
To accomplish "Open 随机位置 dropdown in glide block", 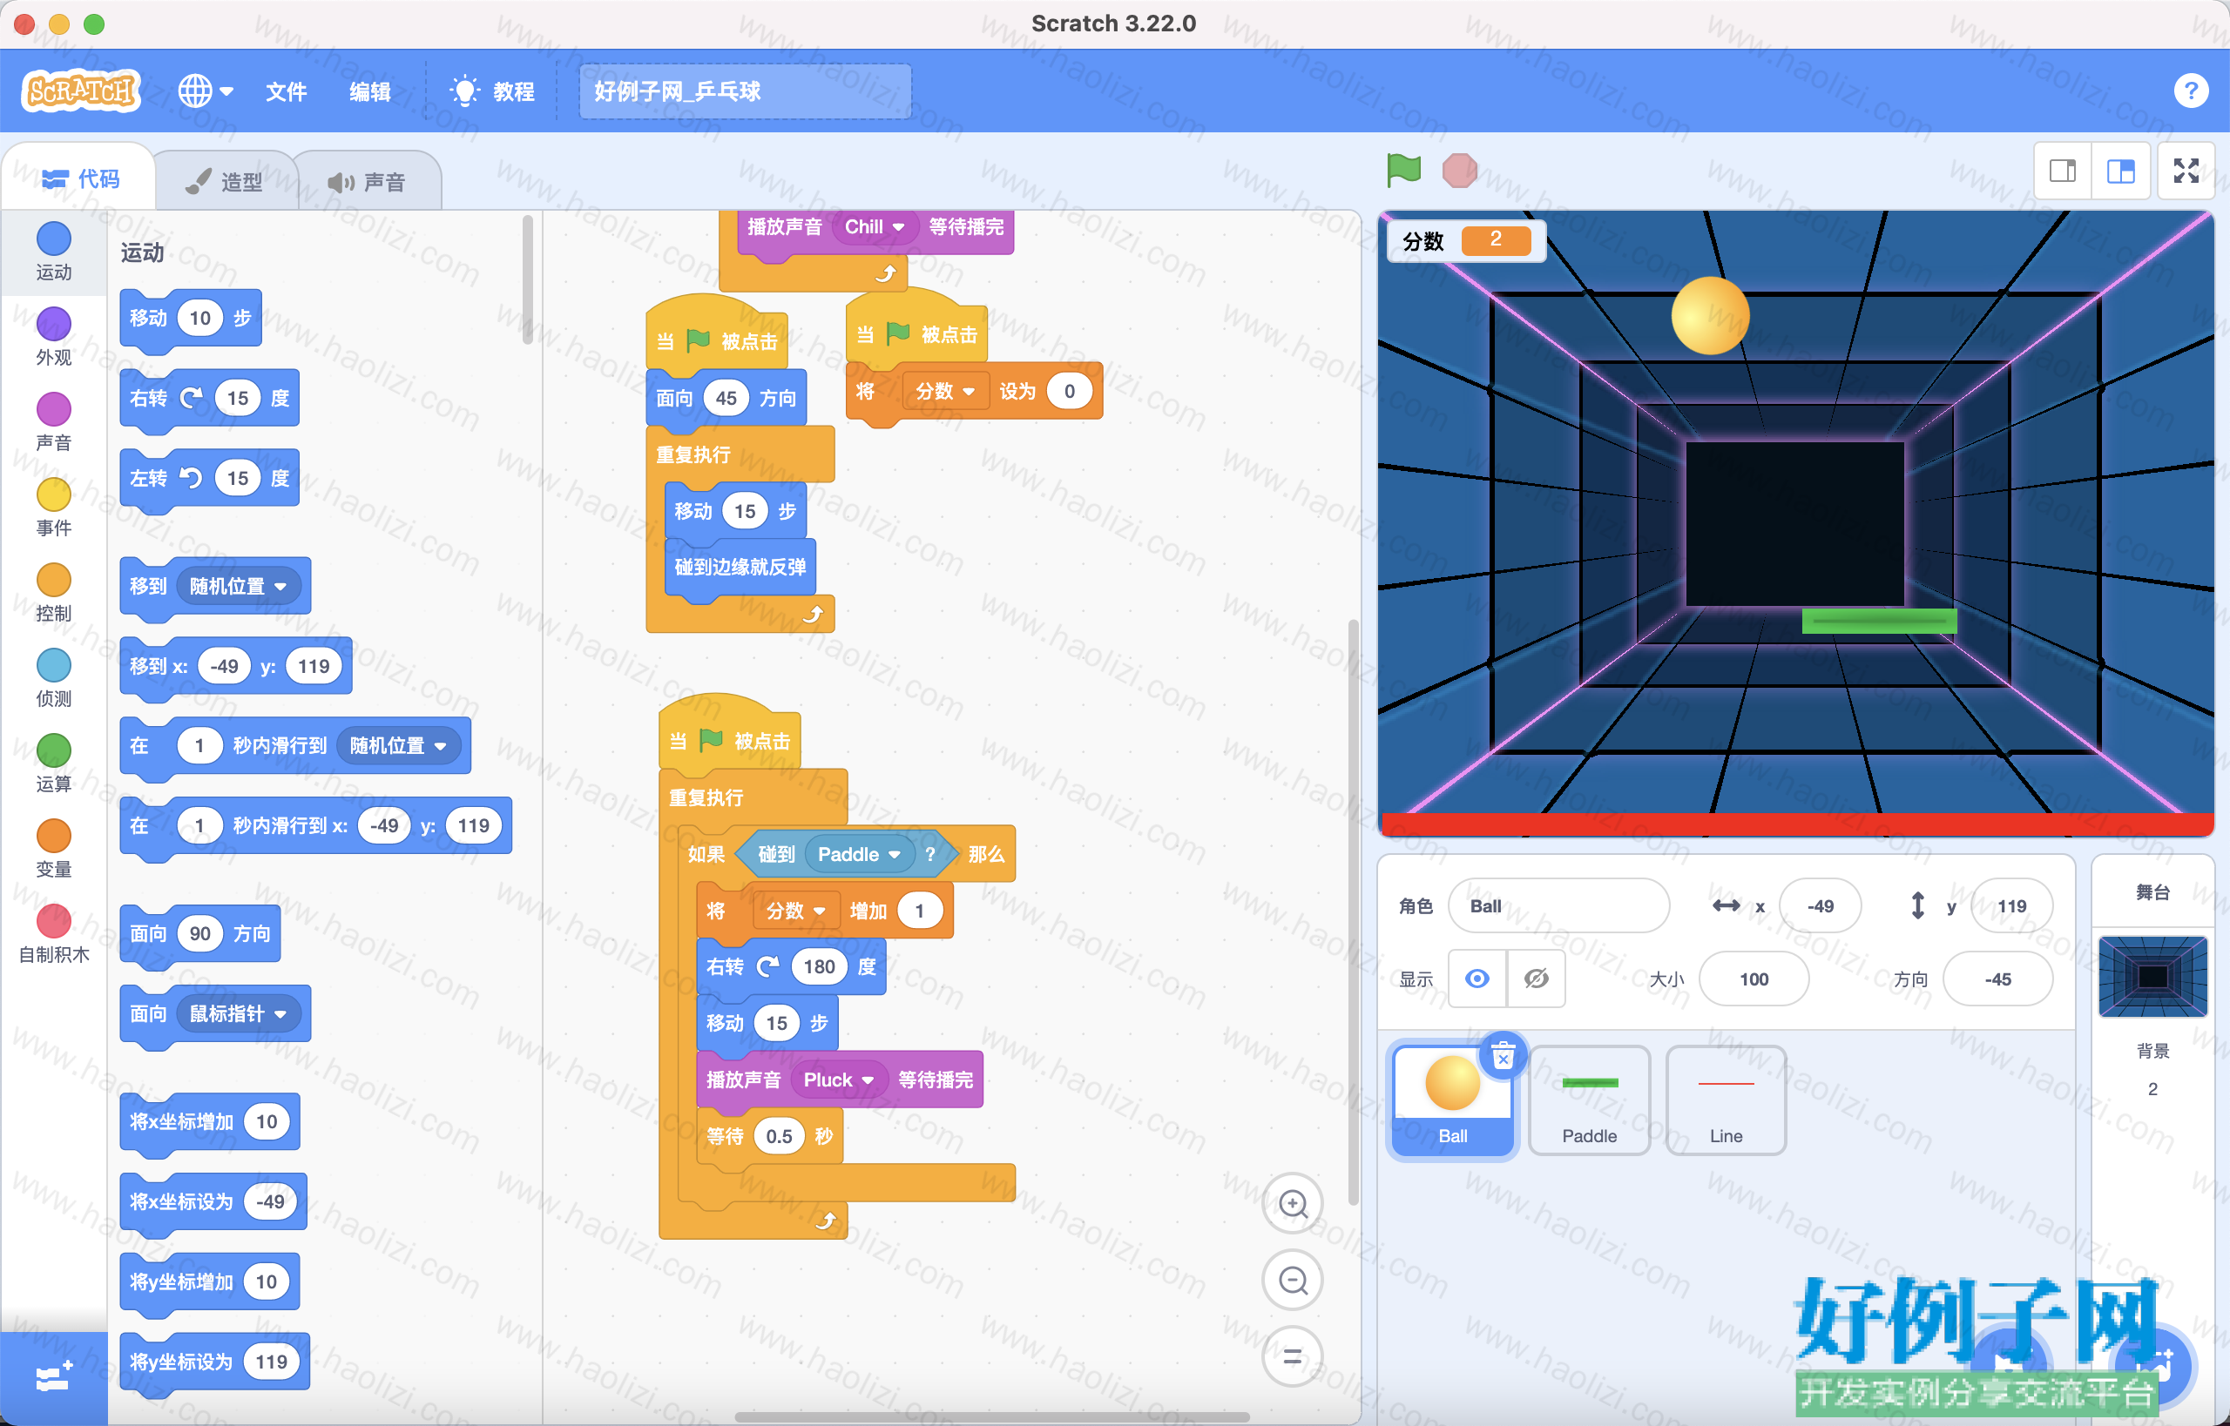I will click(x=398, y=745).
